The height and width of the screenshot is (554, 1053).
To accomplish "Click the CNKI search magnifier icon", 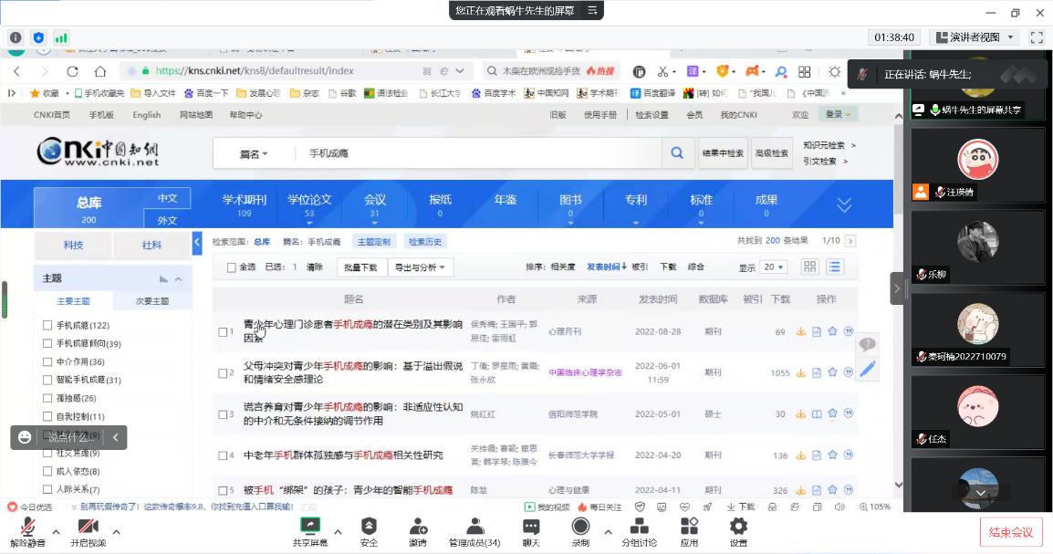I will [x=676, y=153].
